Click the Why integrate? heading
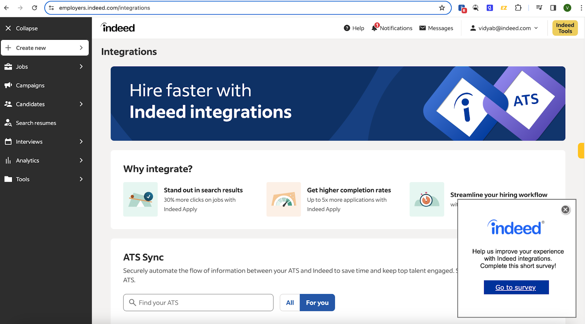585x324 pixels. (x=158, y=169)
